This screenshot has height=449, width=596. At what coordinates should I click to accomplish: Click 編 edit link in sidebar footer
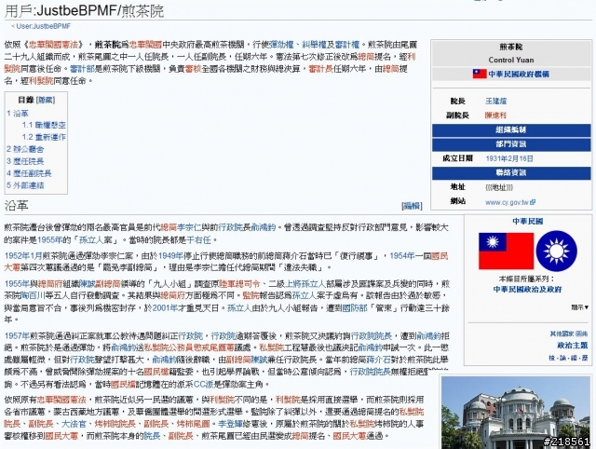[574, 358]
